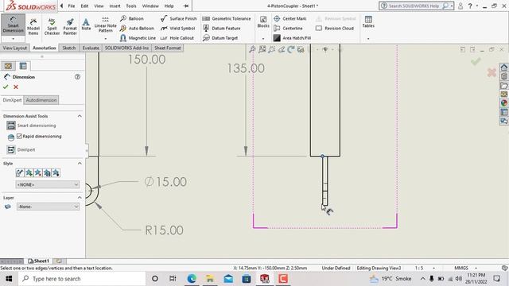Add a Center Mark
The width and height of the screenshot is (509, 286).
(289, 19)
